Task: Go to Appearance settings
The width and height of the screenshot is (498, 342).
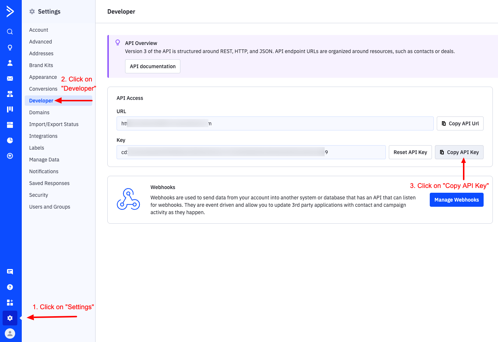Action: click(x=43, y=77)
